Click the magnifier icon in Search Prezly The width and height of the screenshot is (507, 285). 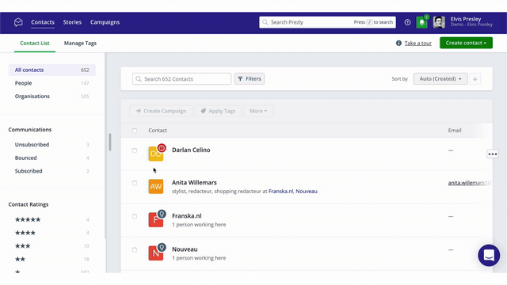(265, 22)
